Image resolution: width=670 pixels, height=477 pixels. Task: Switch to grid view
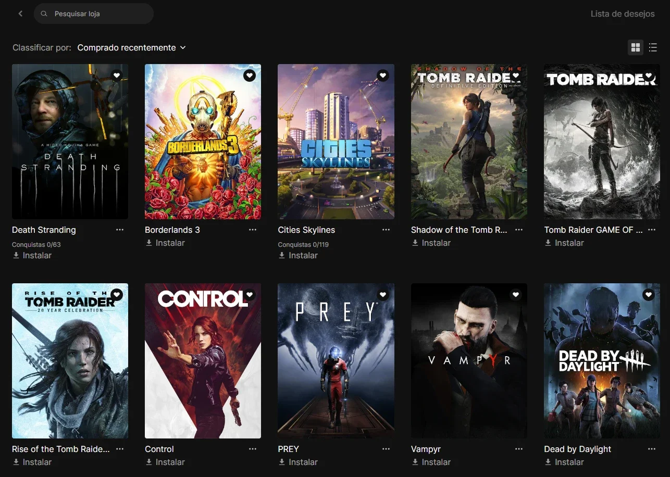click(636, 47)
